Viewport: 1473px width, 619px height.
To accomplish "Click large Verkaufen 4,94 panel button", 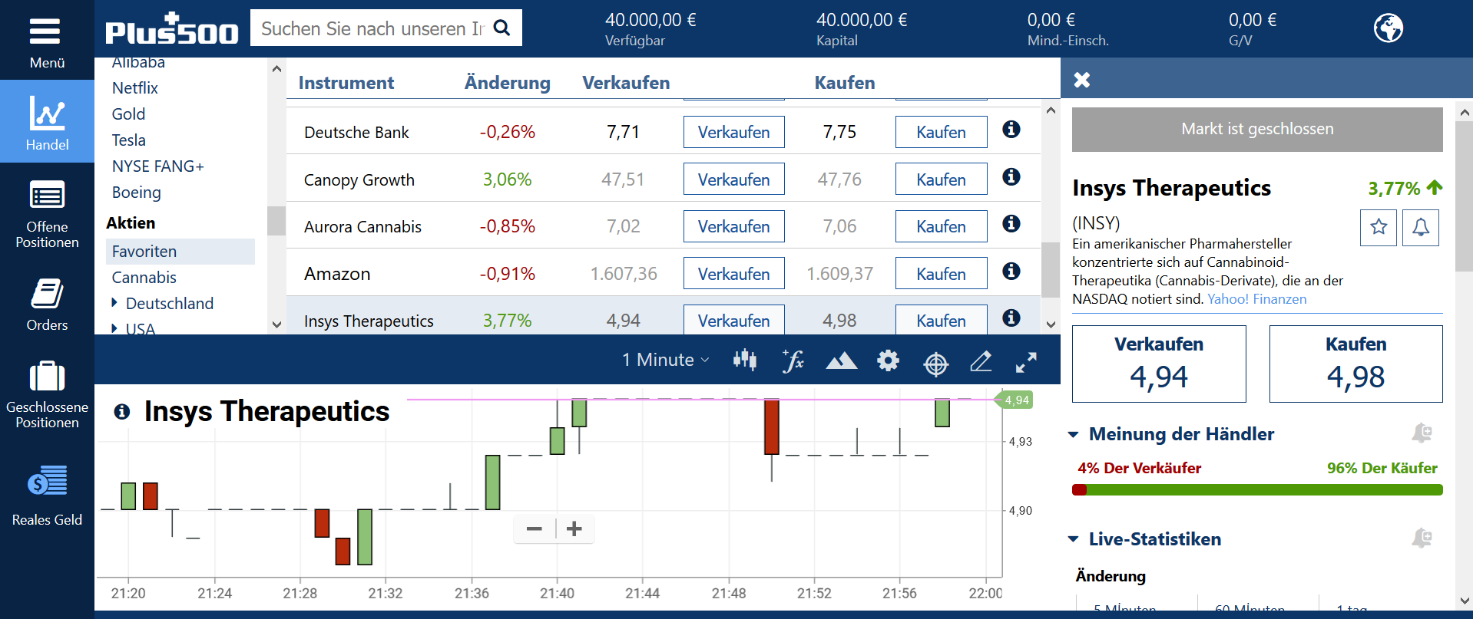I will [1159, 364].
